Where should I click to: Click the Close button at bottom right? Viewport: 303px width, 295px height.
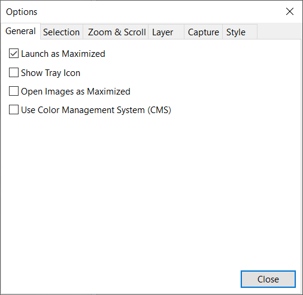click(268, 279)
